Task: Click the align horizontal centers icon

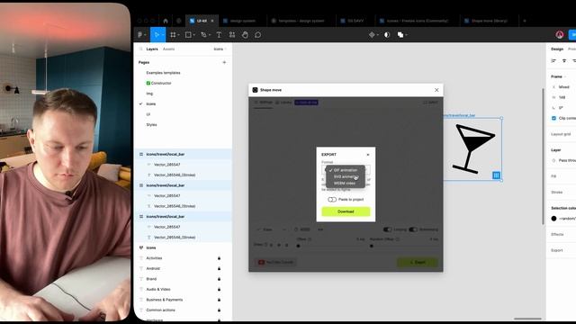Action: pyautogui.click(x=564, y=60)
